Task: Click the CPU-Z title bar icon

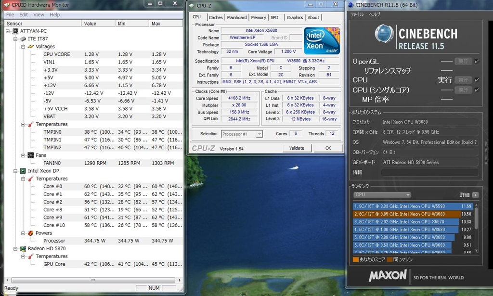Action: point(192,5)
